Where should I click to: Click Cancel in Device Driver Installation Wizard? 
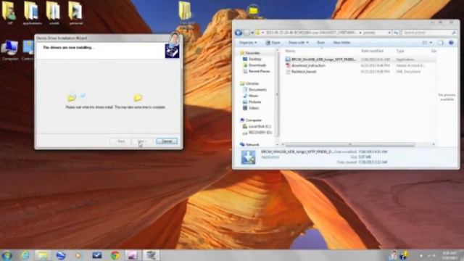click(x=167, y=141)
